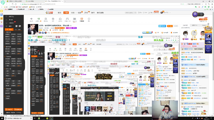The height and width of the screenshot is (120, 214).
Task: Click the heart icon beside 我的关注 in dark sidebar
Action: pyautogui.click(x=6, y=17)
